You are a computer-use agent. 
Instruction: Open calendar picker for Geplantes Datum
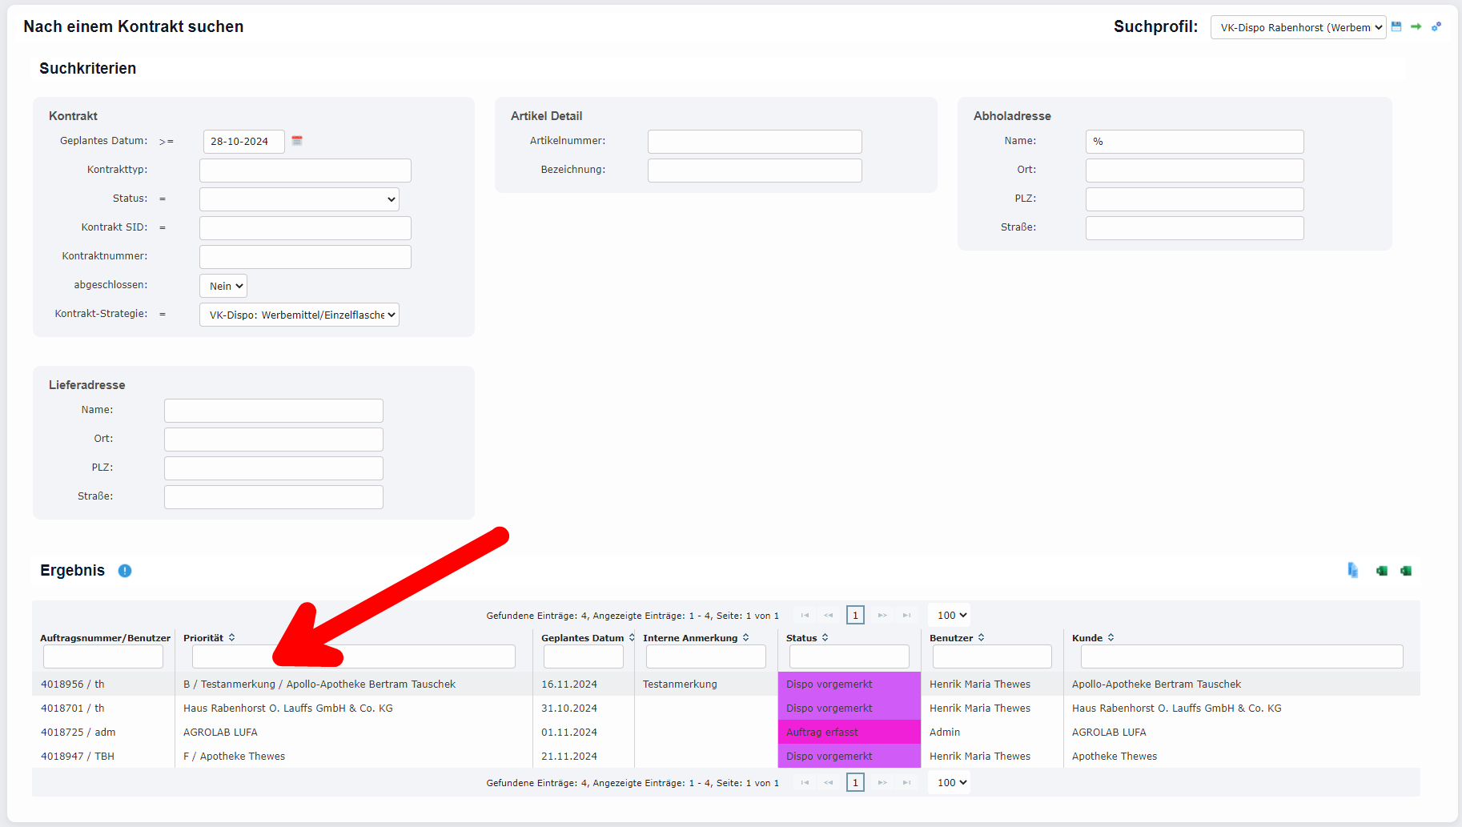pos(297,141)
